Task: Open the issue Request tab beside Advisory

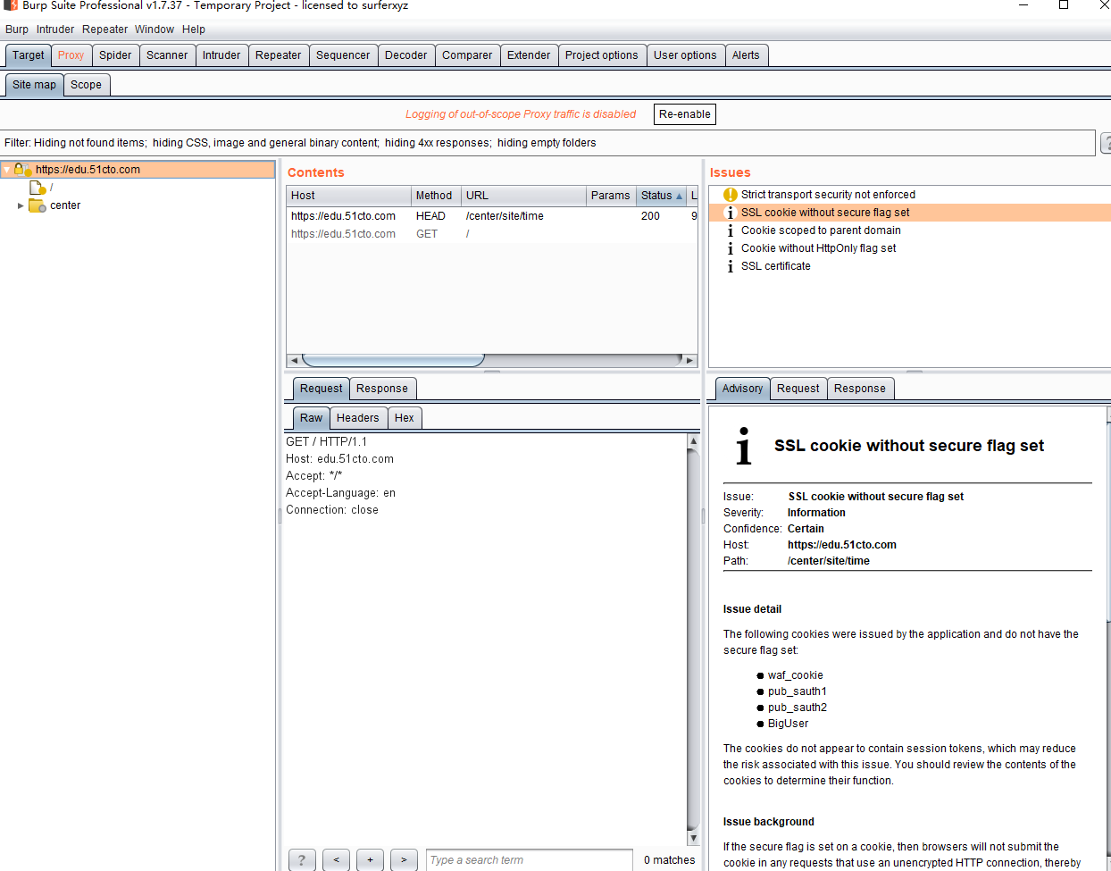Action: click(x=798, y=389)
